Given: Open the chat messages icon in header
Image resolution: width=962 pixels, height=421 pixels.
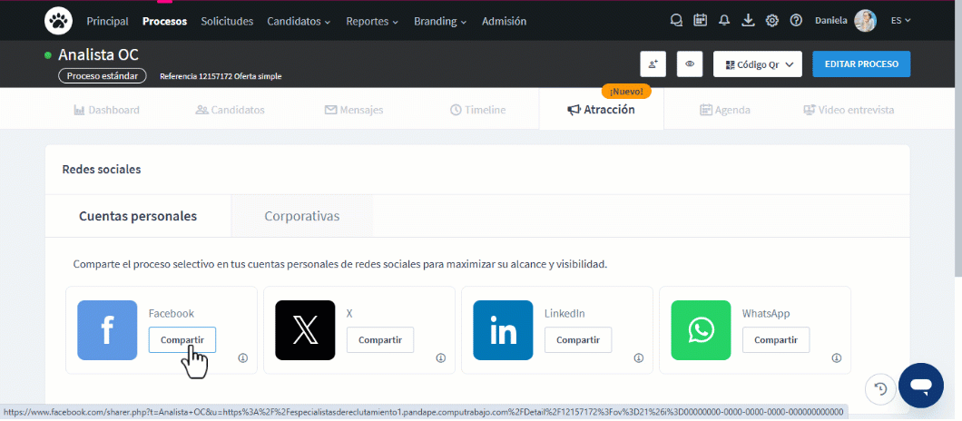Looking at the screenshot, I should tap(676, 21).
